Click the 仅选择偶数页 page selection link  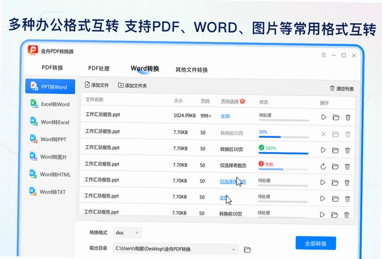pos(233,182)
